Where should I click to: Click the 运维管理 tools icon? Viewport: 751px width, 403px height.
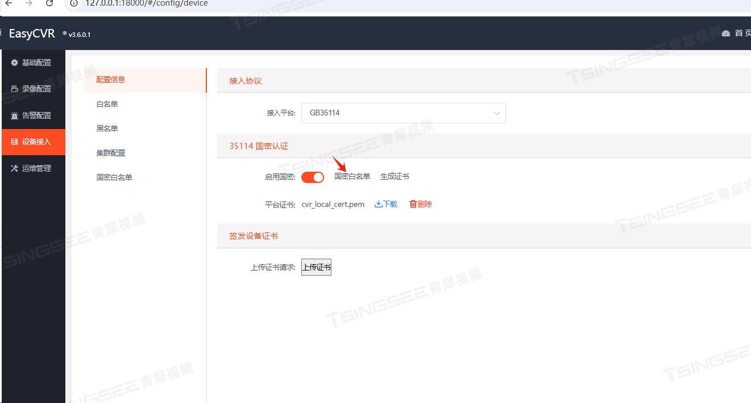click(x=15, y=168)
